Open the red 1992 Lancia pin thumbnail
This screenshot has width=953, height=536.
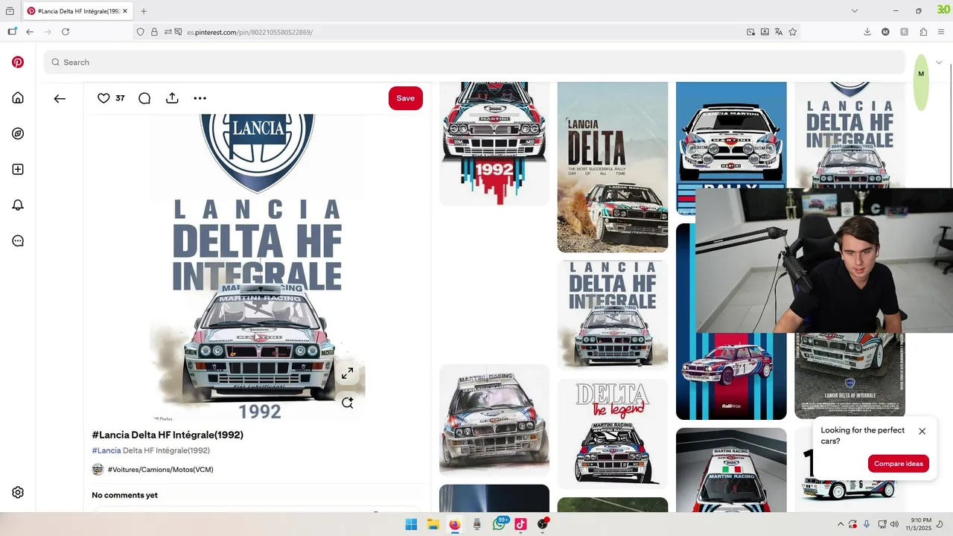[x=494, y=143]
